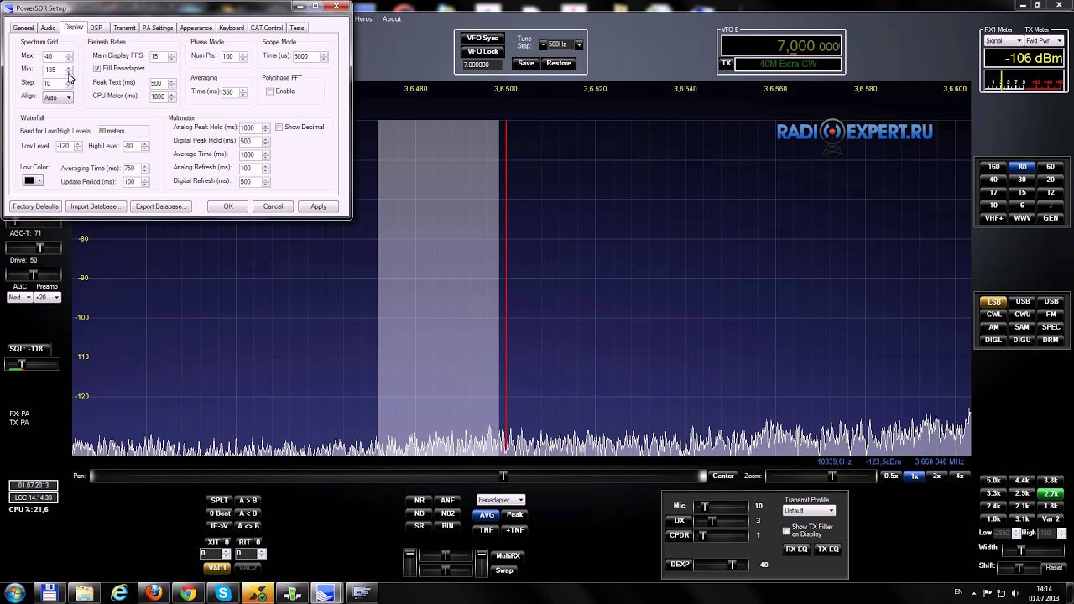Toggle the VAC1 button
The image size is (1074, 604).
217,568
